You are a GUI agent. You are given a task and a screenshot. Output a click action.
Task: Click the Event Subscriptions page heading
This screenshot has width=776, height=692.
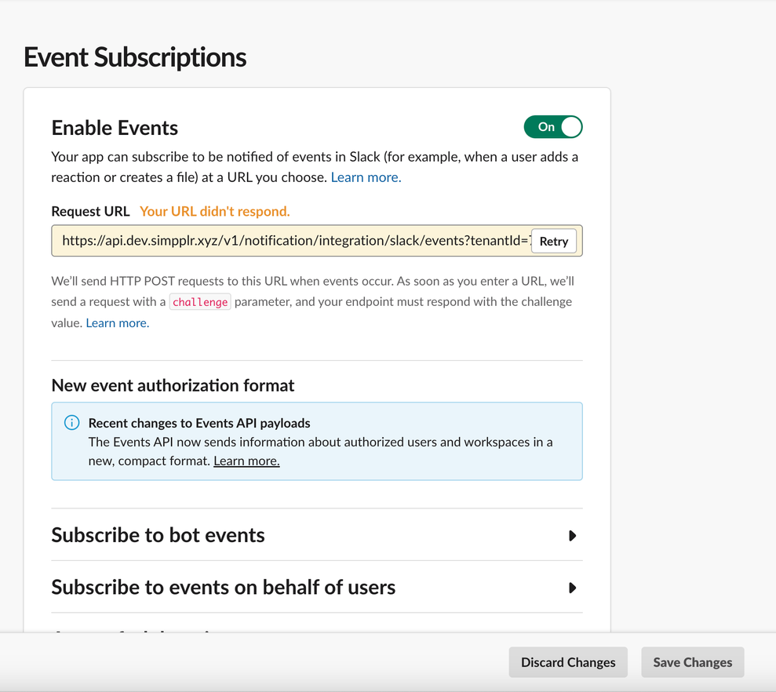point(134,57)
